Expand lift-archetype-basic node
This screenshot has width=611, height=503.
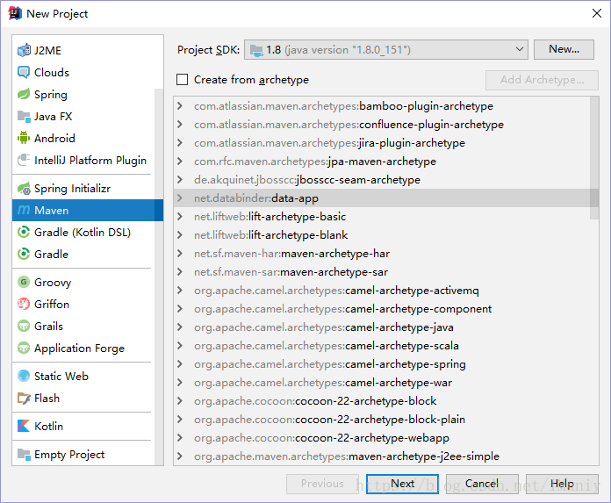[x=180, y=217]
